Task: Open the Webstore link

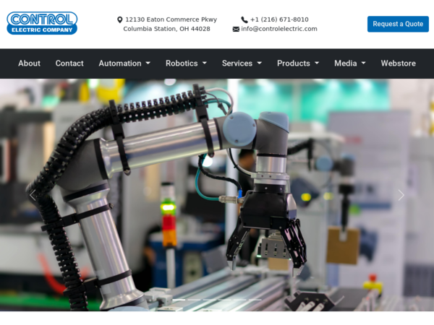Action: (399, 64)
